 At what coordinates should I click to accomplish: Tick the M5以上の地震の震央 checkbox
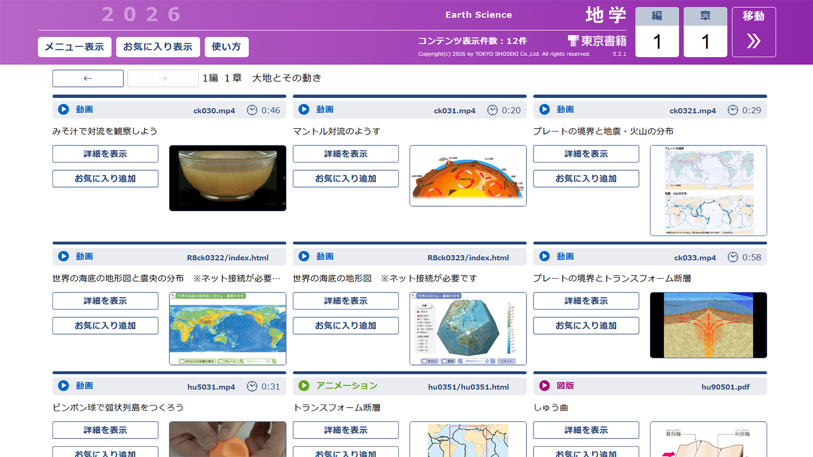(x=182, y=361)
